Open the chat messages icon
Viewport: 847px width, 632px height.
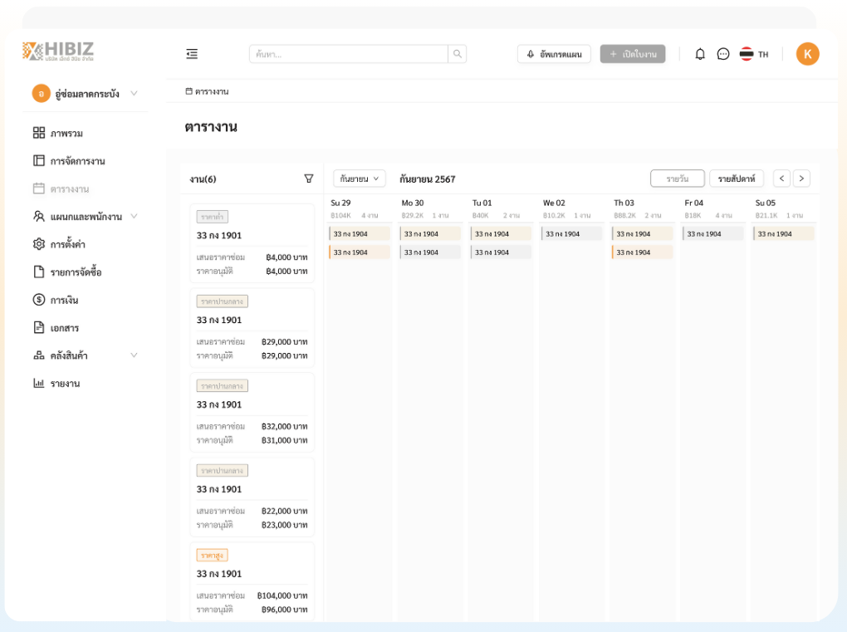(x=723, y=54)
